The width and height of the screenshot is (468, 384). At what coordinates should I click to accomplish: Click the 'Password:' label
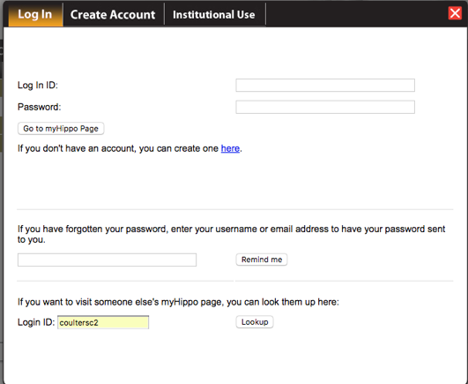pos(39,107)
